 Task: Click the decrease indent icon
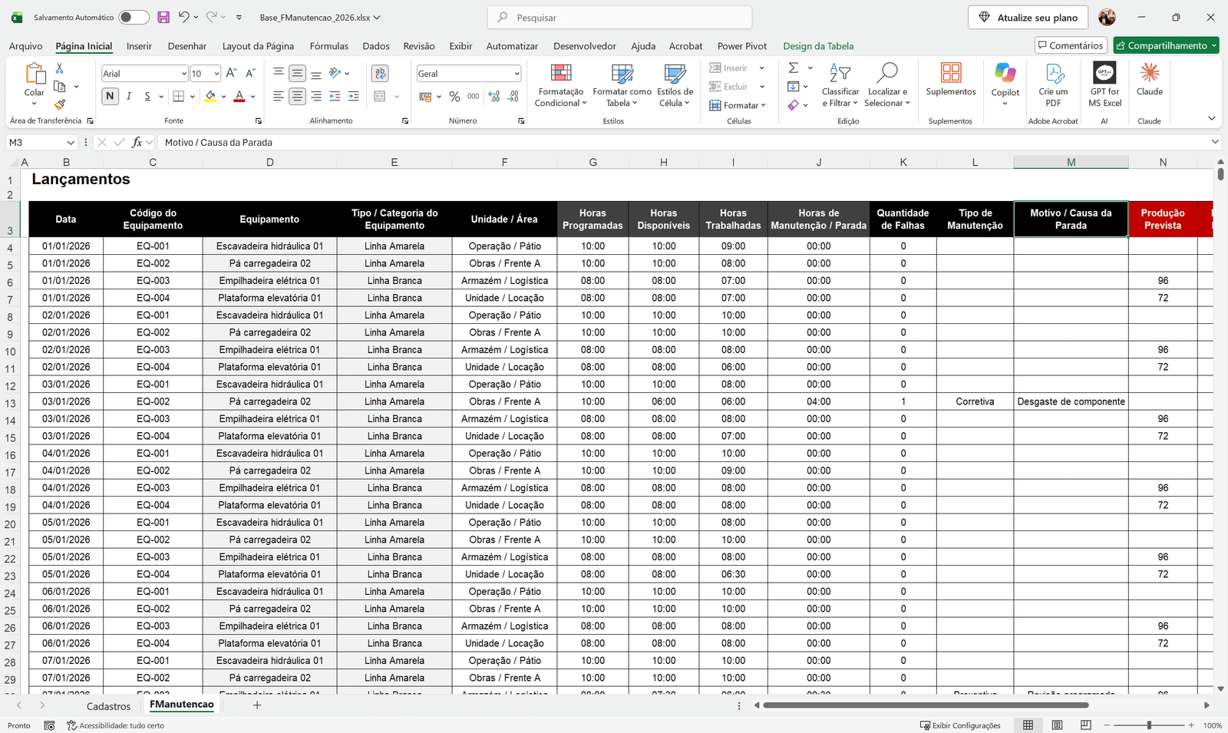click(335, 97)
